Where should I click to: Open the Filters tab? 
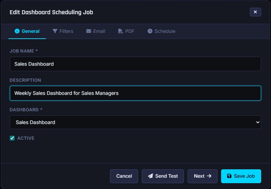[63, 31]
